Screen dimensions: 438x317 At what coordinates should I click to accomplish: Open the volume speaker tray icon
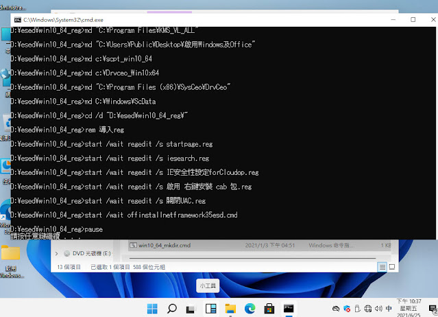[x=378, y=309]
